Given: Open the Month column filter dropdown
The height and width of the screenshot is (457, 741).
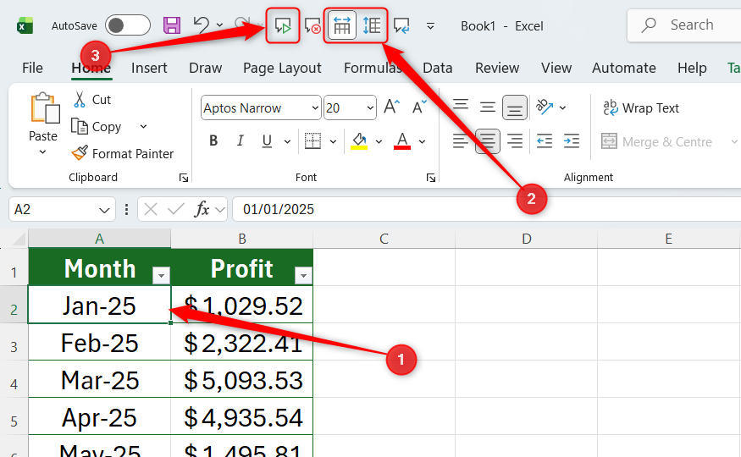Looking at the screenshot, I should 161,275.
